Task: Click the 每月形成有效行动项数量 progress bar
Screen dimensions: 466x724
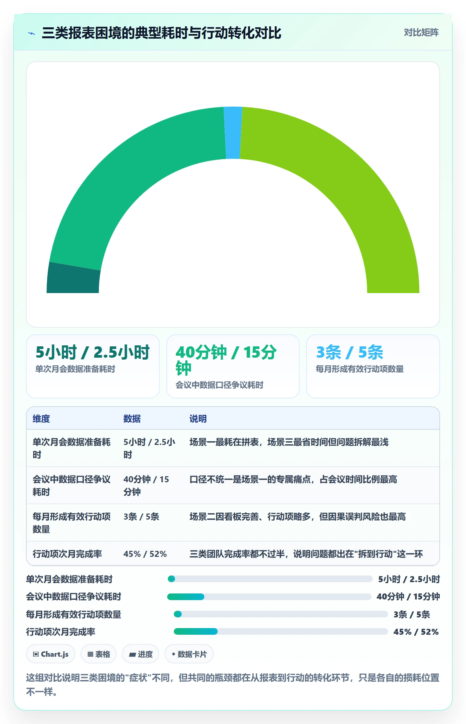Action: tap(281, 614)
